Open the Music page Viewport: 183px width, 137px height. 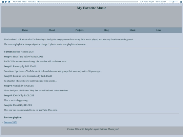pyautogui.click(x=133, y=30)
